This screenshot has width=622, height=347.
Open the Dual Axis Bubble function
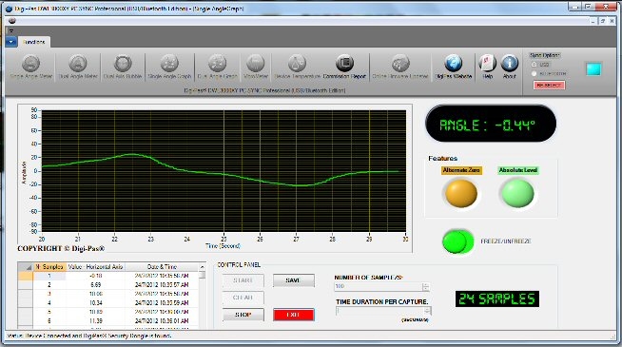pos(123,67)
